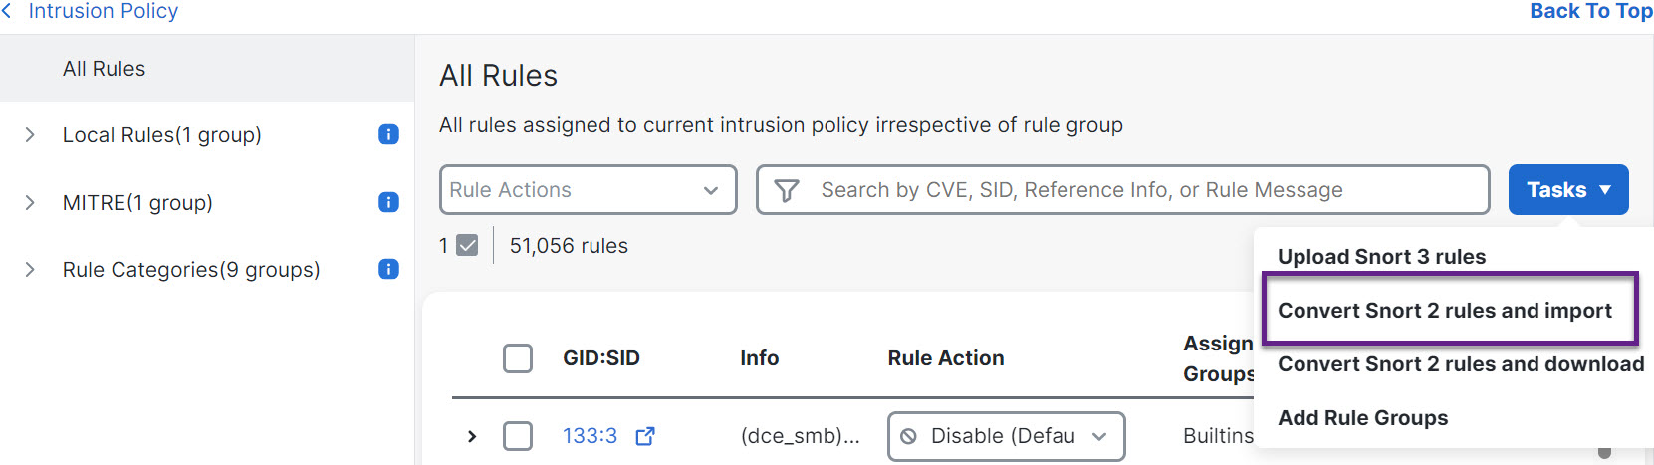
Task: Click the Tasks button
Action: point(1567,190)
